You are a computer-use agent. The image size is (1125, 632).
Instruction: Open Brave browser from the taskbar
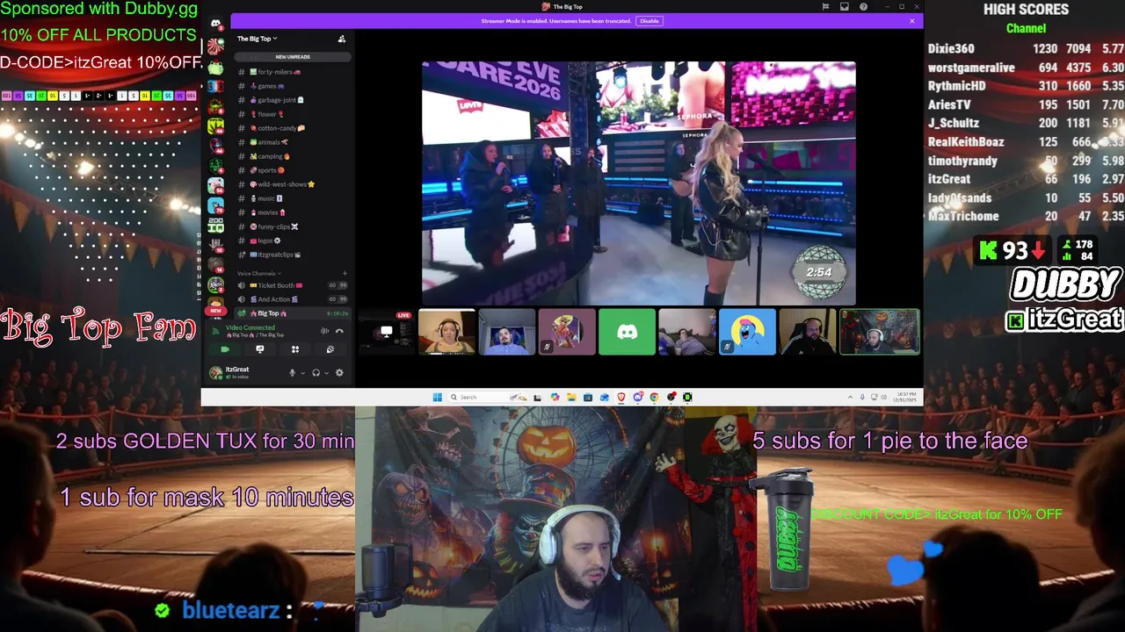pyautogui.click(x=621, y=397)
